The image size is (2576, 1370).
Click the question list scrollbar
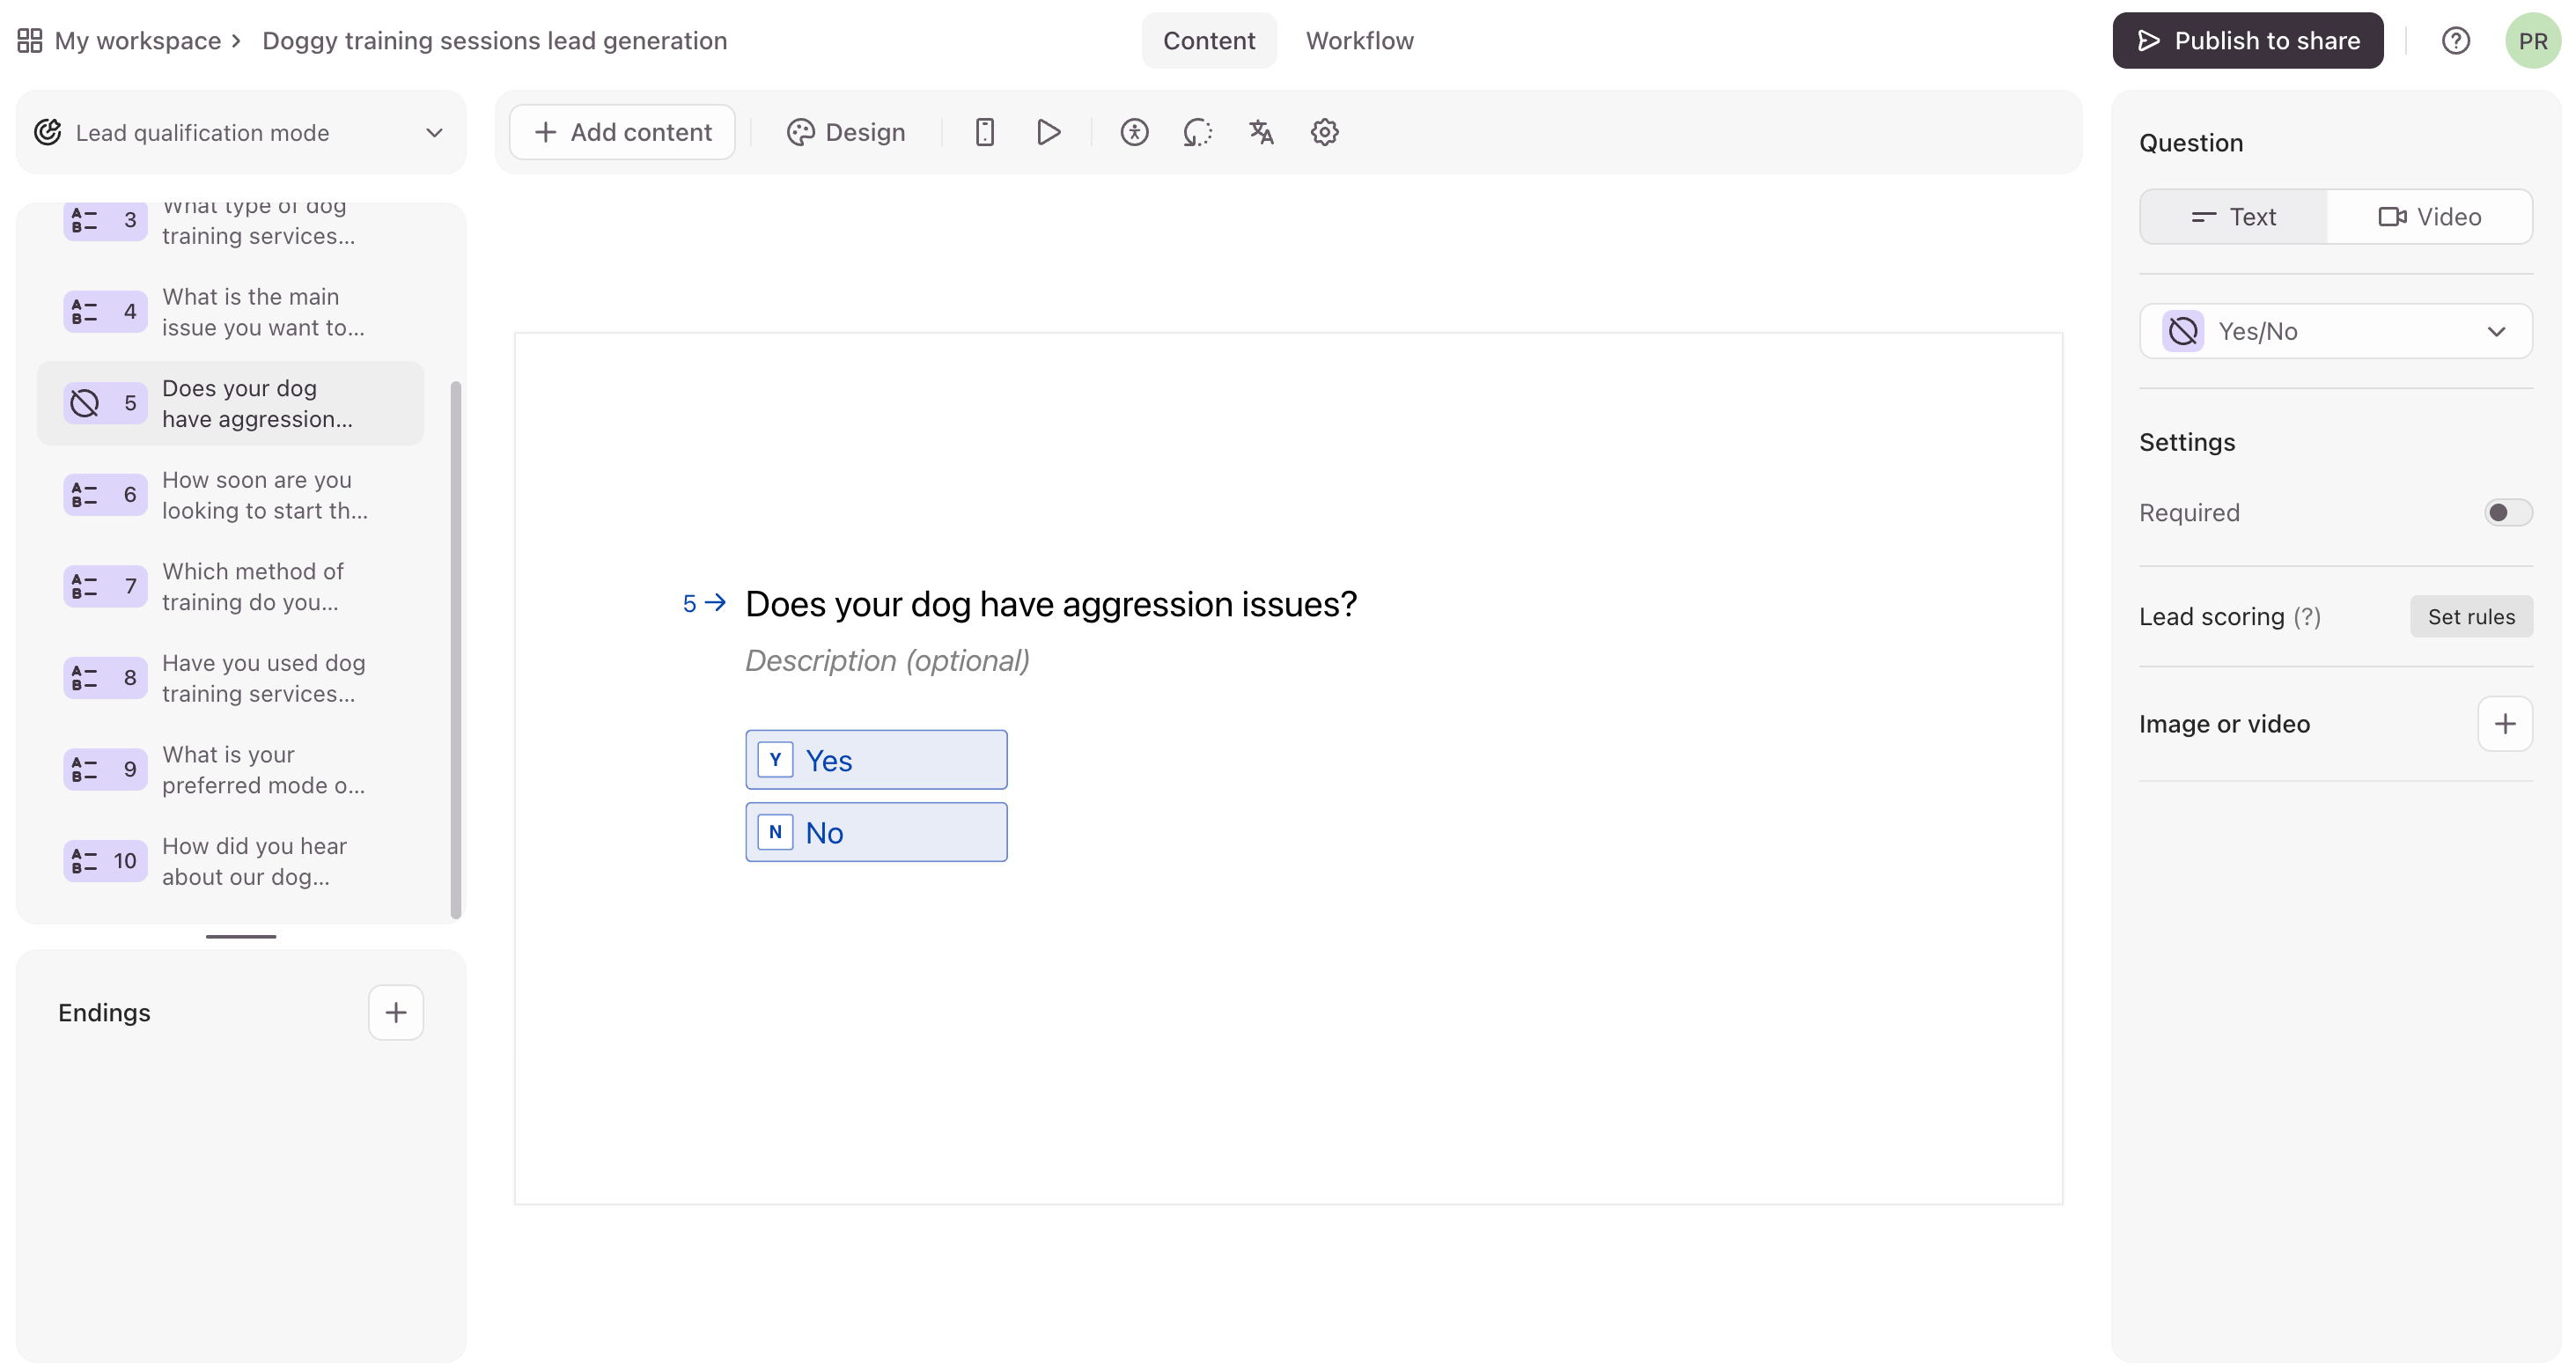pyautogui.click(x=456, y=650)
